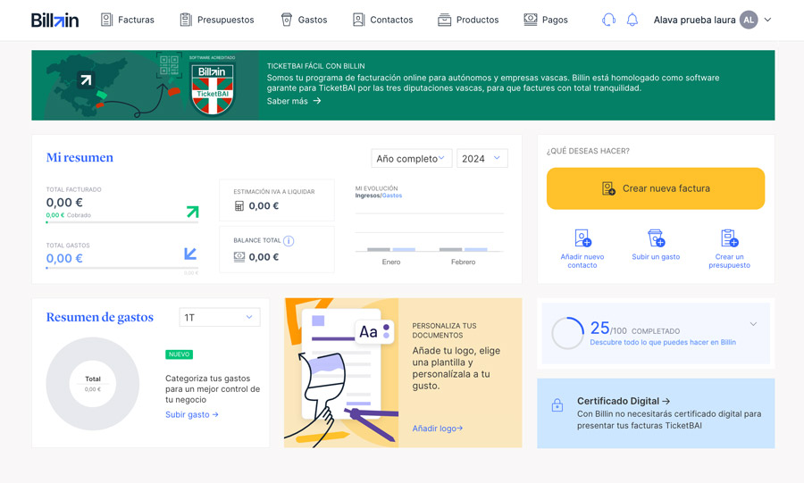Click the invoice icon in Crear nueva factura
804x483 pixels.
tap(608, 188)
